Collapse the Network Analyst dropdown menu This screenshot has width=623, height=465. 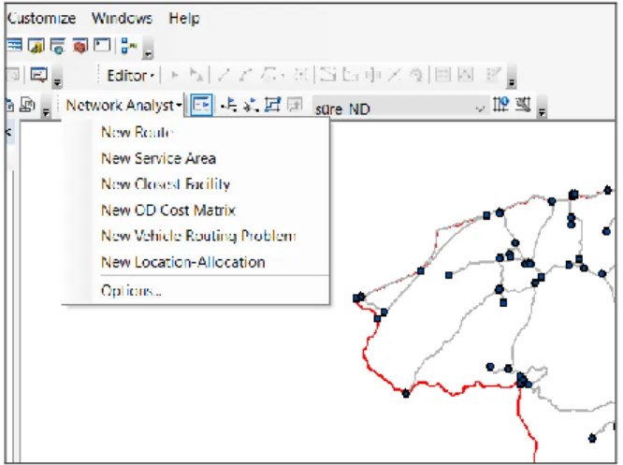click(x=124, y=106)
